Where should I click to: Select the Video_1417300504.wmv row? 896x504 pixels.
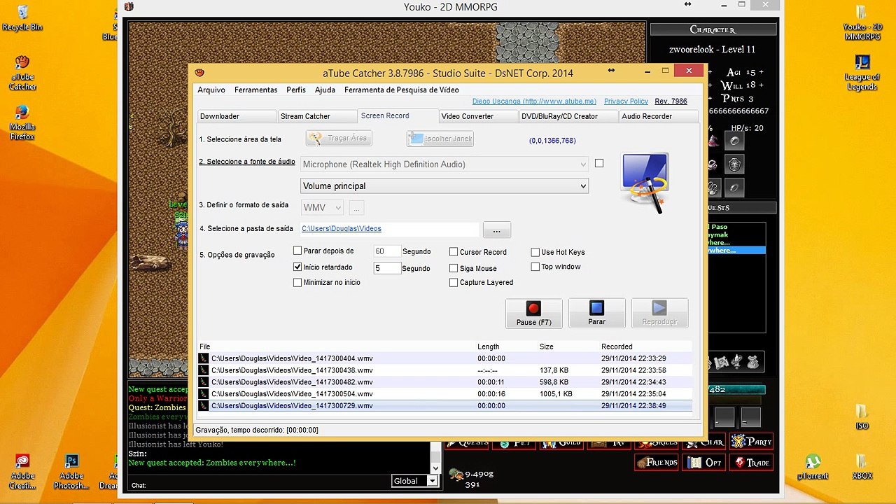click(444, 394)
